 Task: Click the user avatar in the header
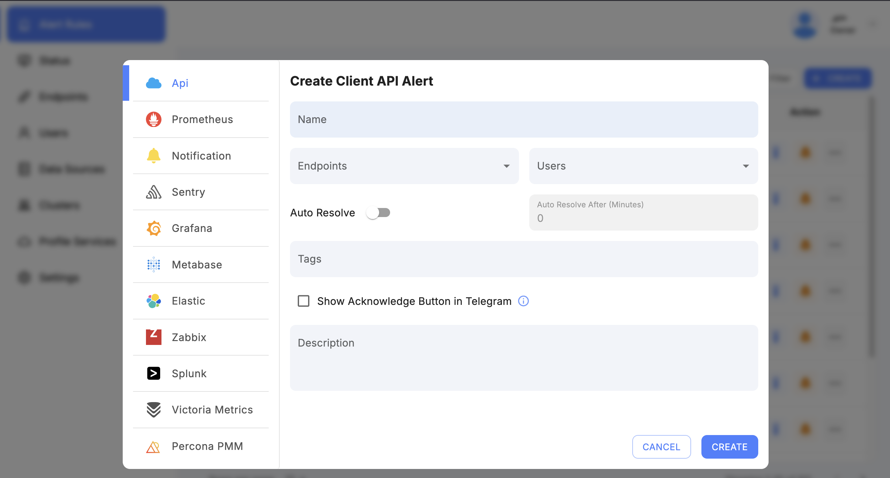[x=805, y=25]
